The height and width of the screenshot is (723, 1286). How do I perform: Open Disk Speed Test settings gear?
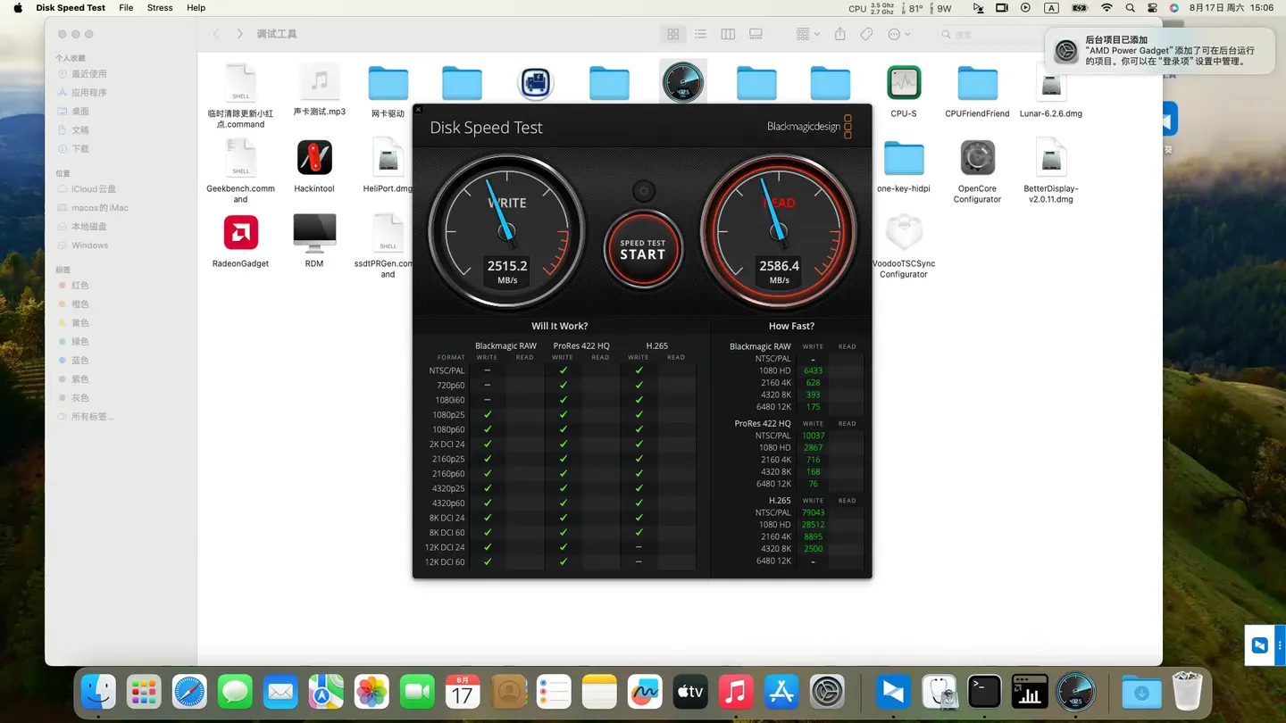click(643, 191)
